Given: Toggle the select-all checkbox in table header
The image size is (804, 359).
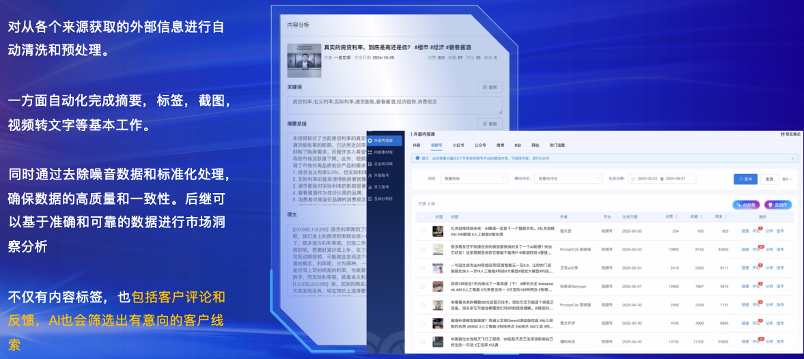Looking at the screenshot, I should click(423, 217).
